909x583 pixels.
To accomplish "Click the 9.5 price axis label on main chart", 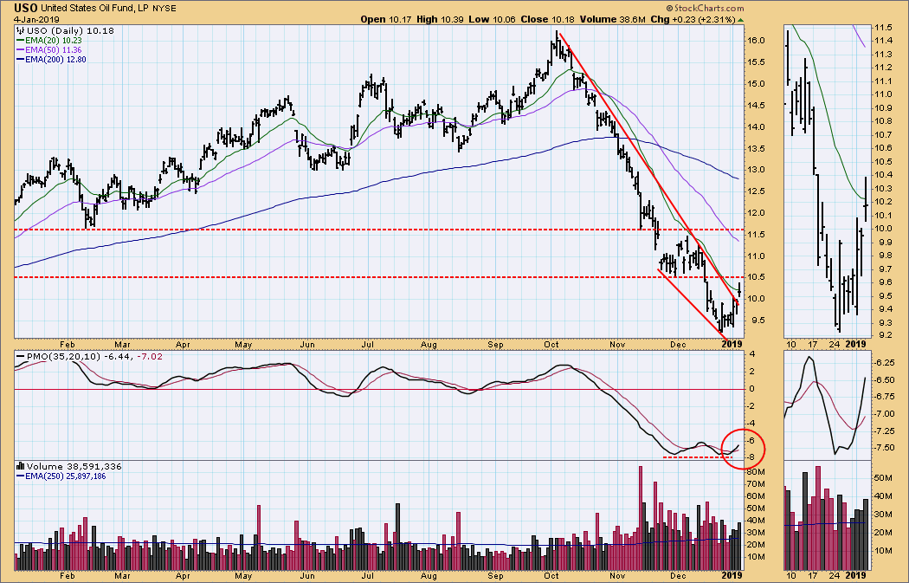I will [757, 321].
